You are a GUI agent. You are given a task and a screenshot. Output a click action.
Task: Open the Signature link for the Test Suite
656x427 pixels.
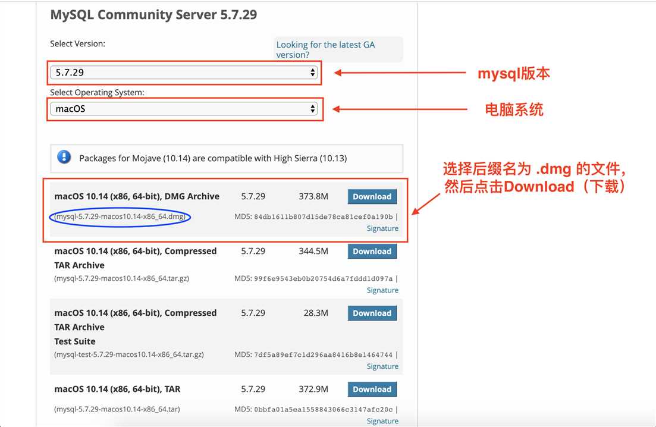pyautogui.click(x=382, y=366)
